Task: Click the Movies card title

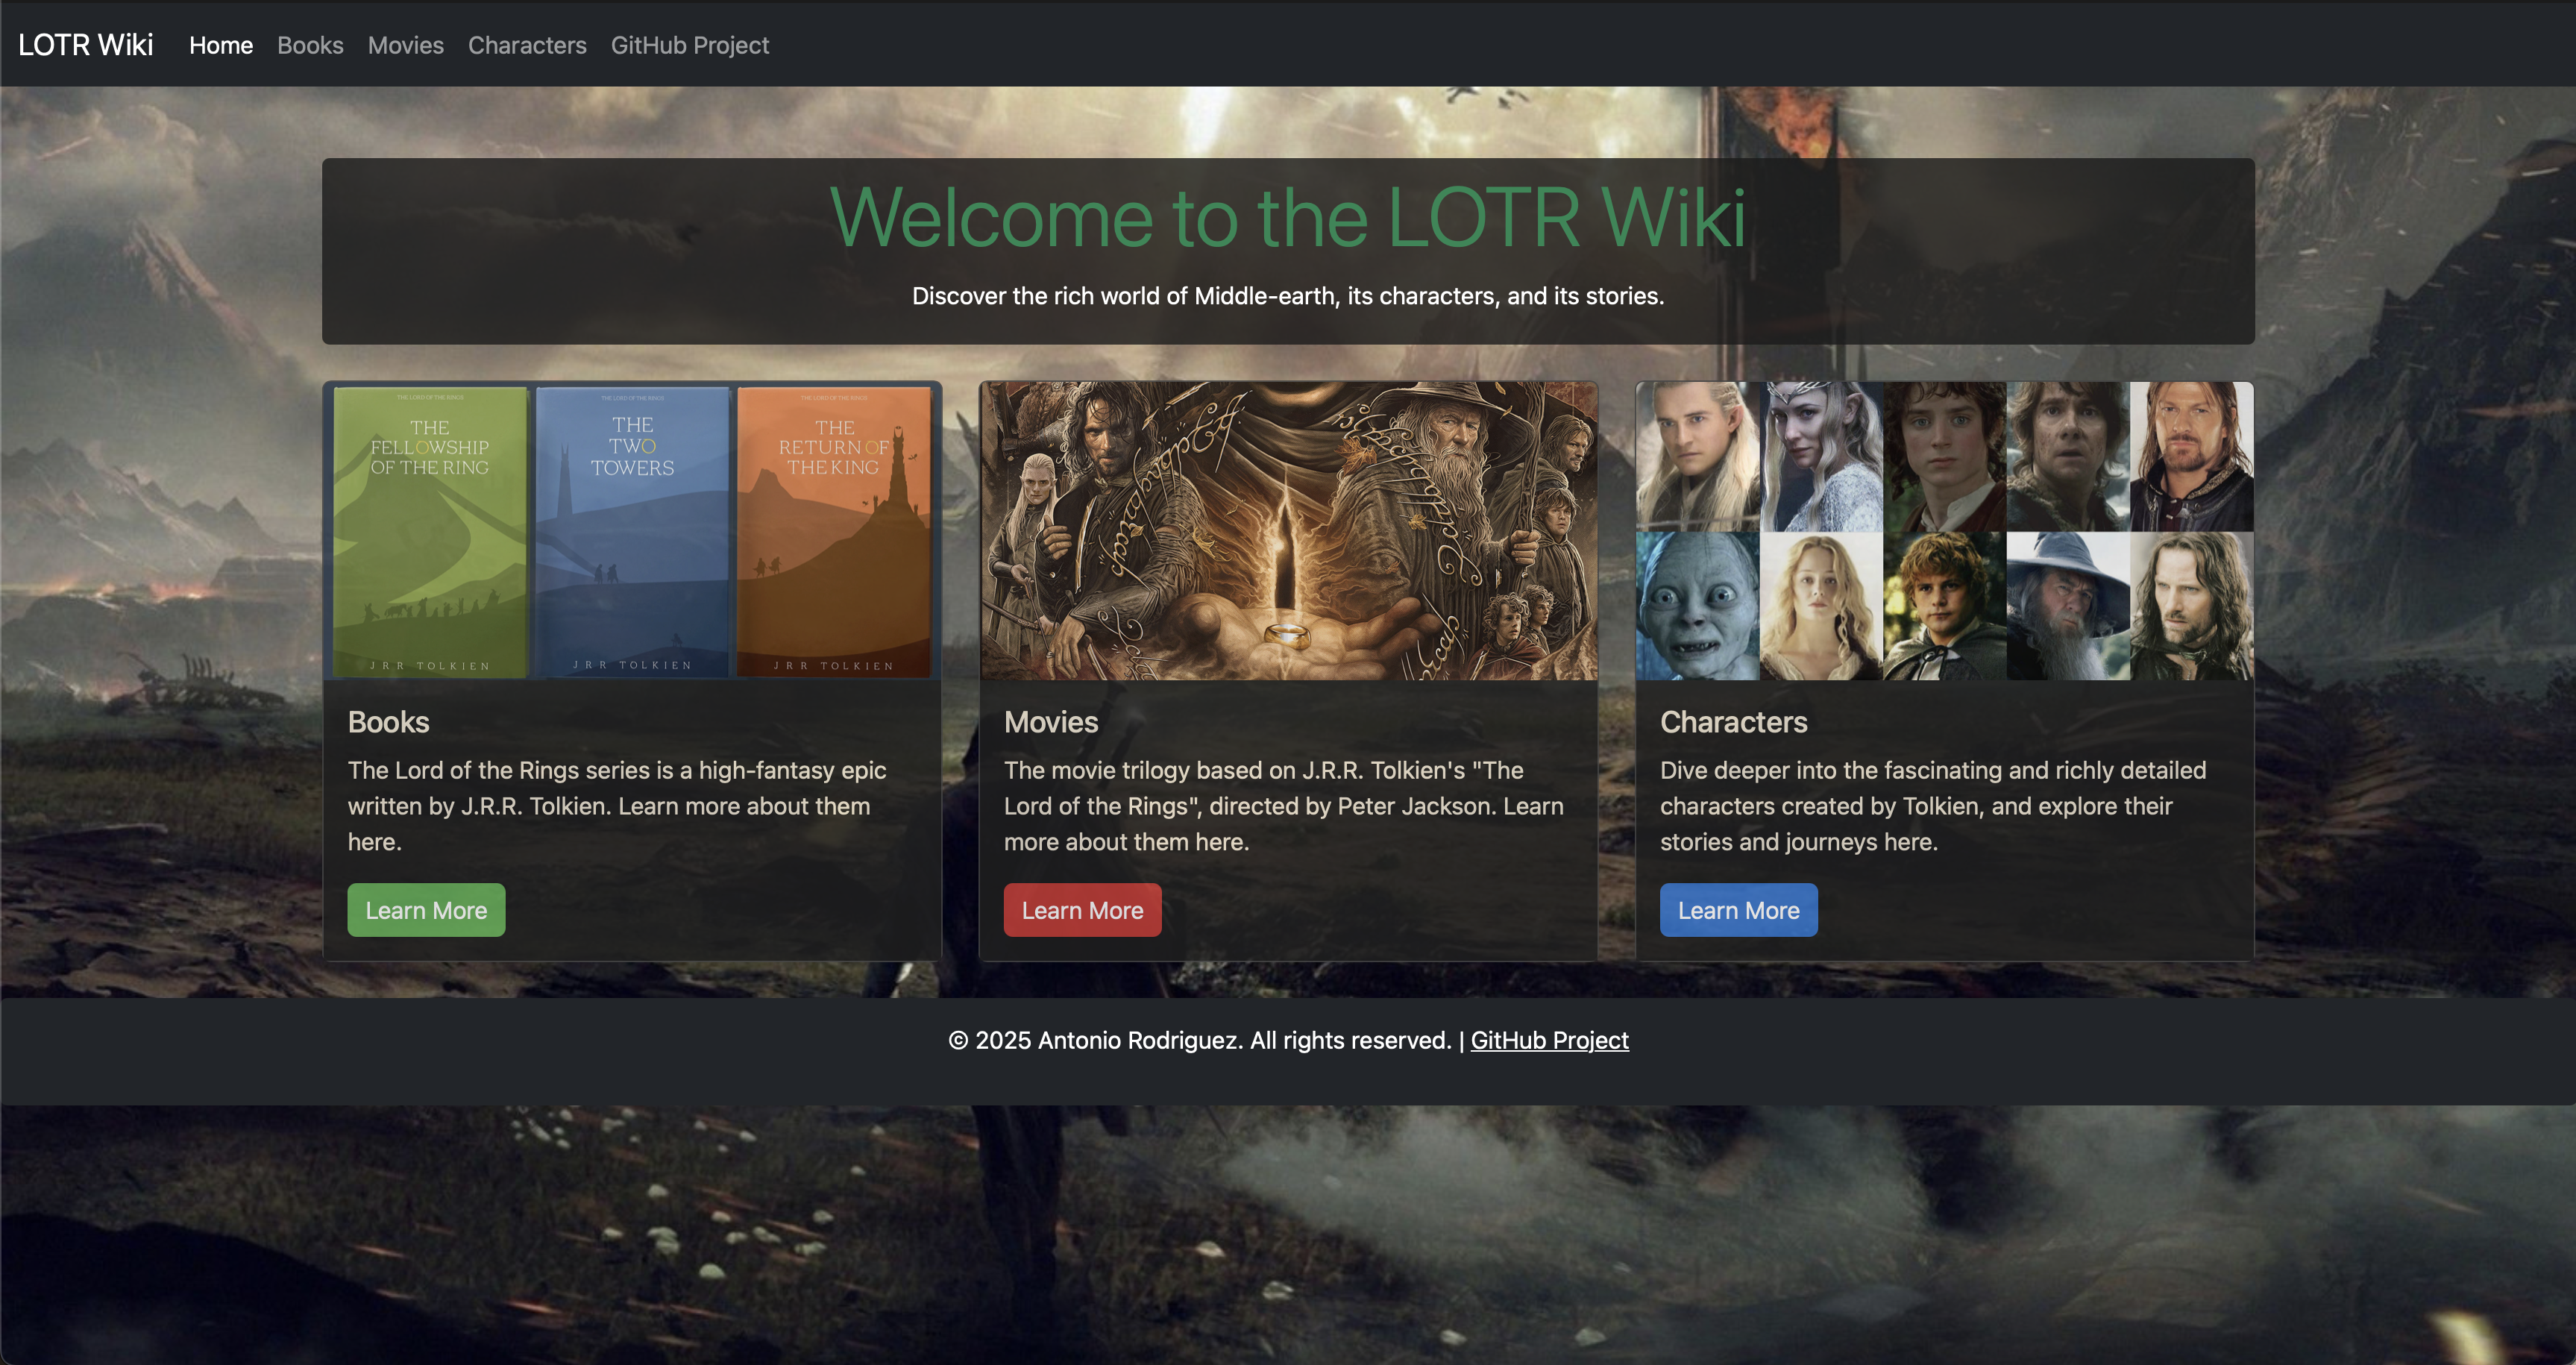Action: coord(1051,722)
